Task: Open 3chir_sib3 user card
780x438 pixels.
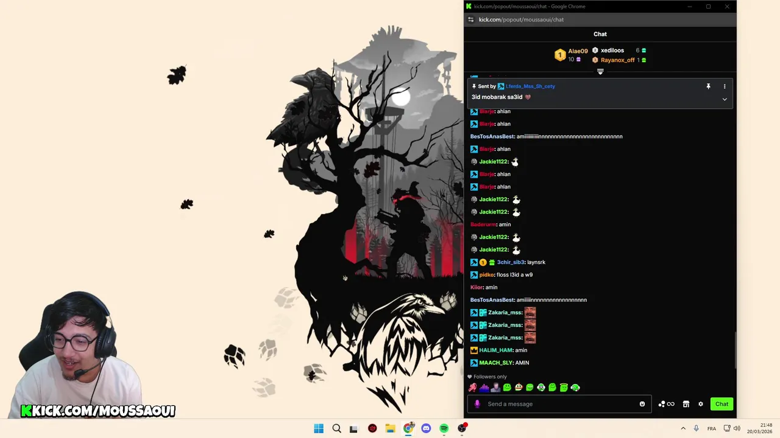Action: [x=511, y=262]
